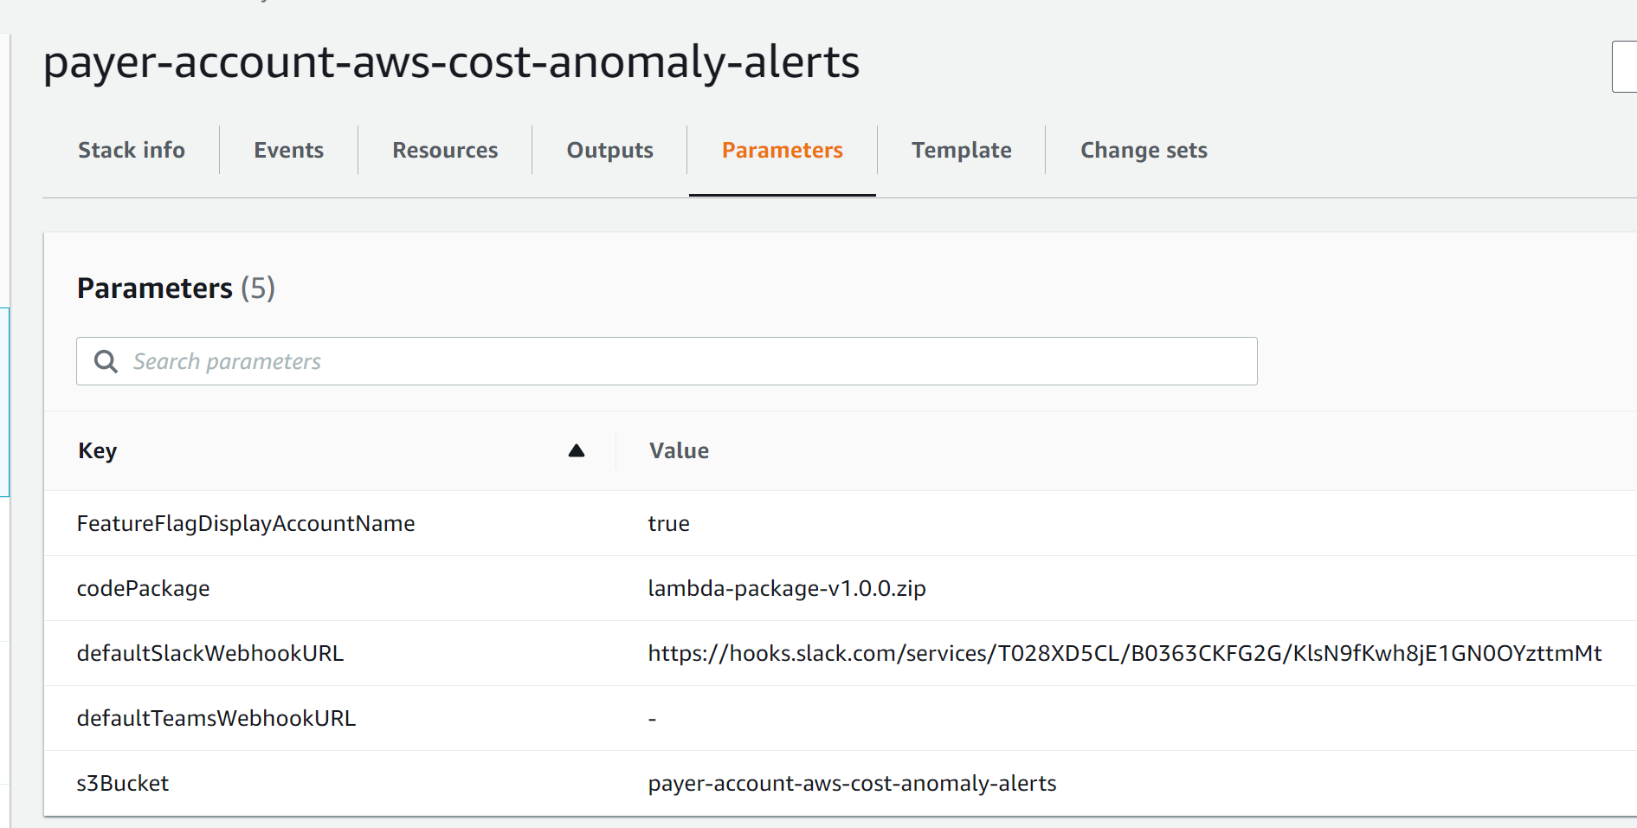Open the Outputs tab
Image resolution: width=1637 pixels, height=828 pixels.
(609, 150)
